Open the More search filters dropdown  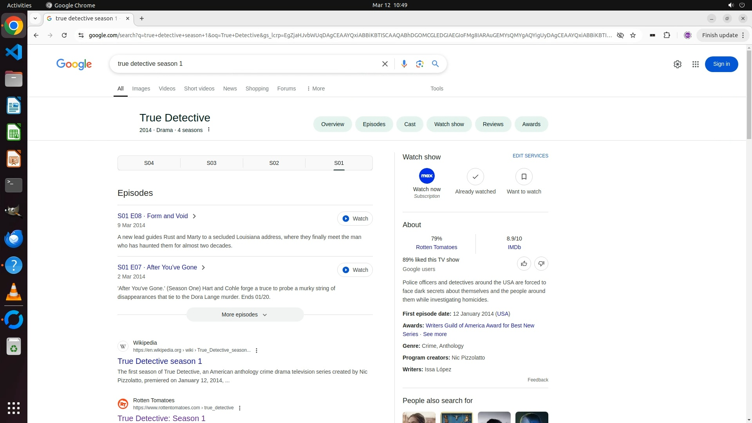click(316, 89)
